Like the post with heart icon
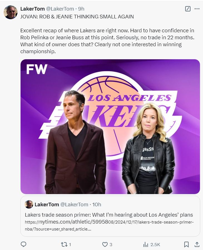 pyautogui.click(x=105, y=244)
